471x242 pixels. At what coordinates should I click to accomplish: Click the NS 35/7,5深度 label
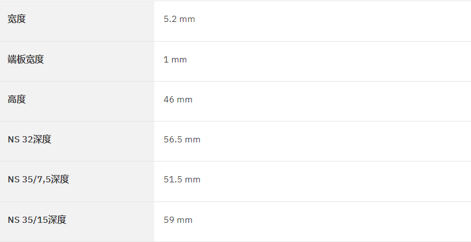pos(38,179)
